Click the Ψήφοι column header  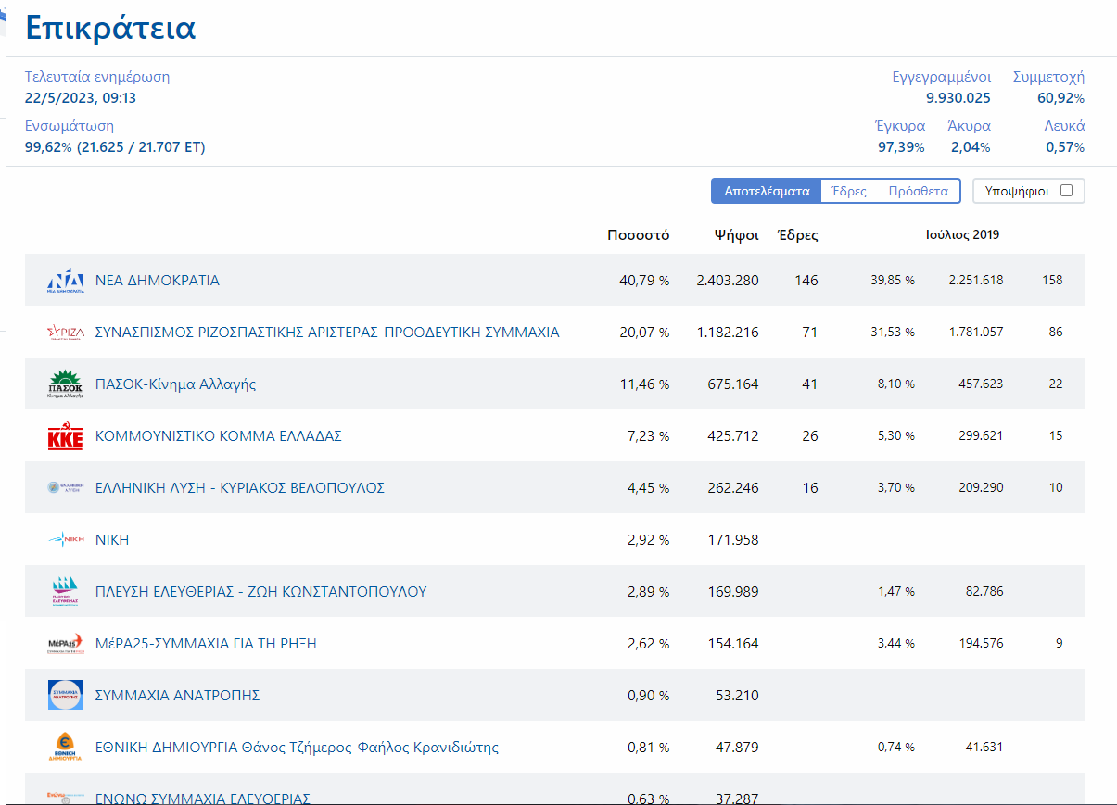[736, 235]
